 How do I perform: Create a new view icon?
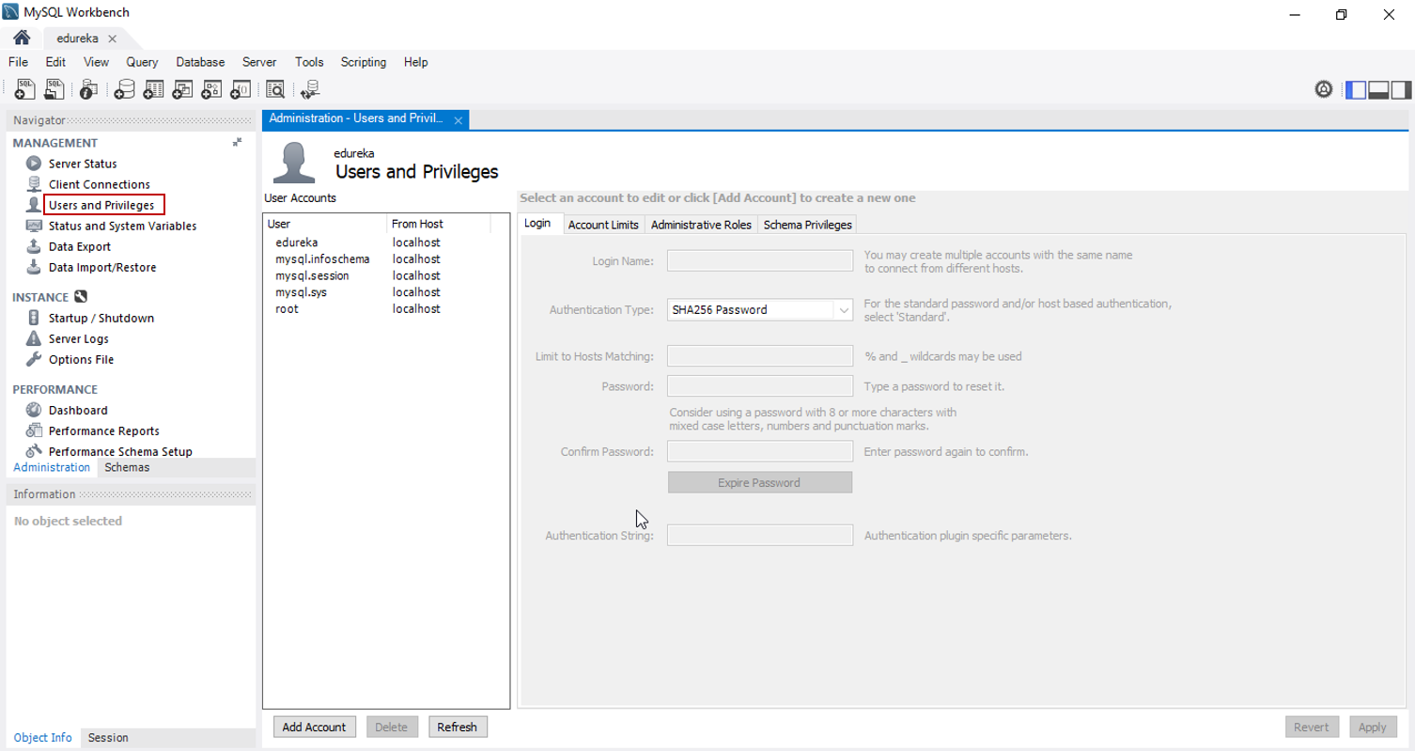(x=182, y=89)
